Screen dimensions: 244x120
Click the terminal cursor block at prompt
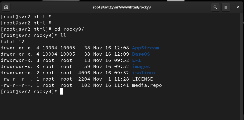(x=62, y=92)
